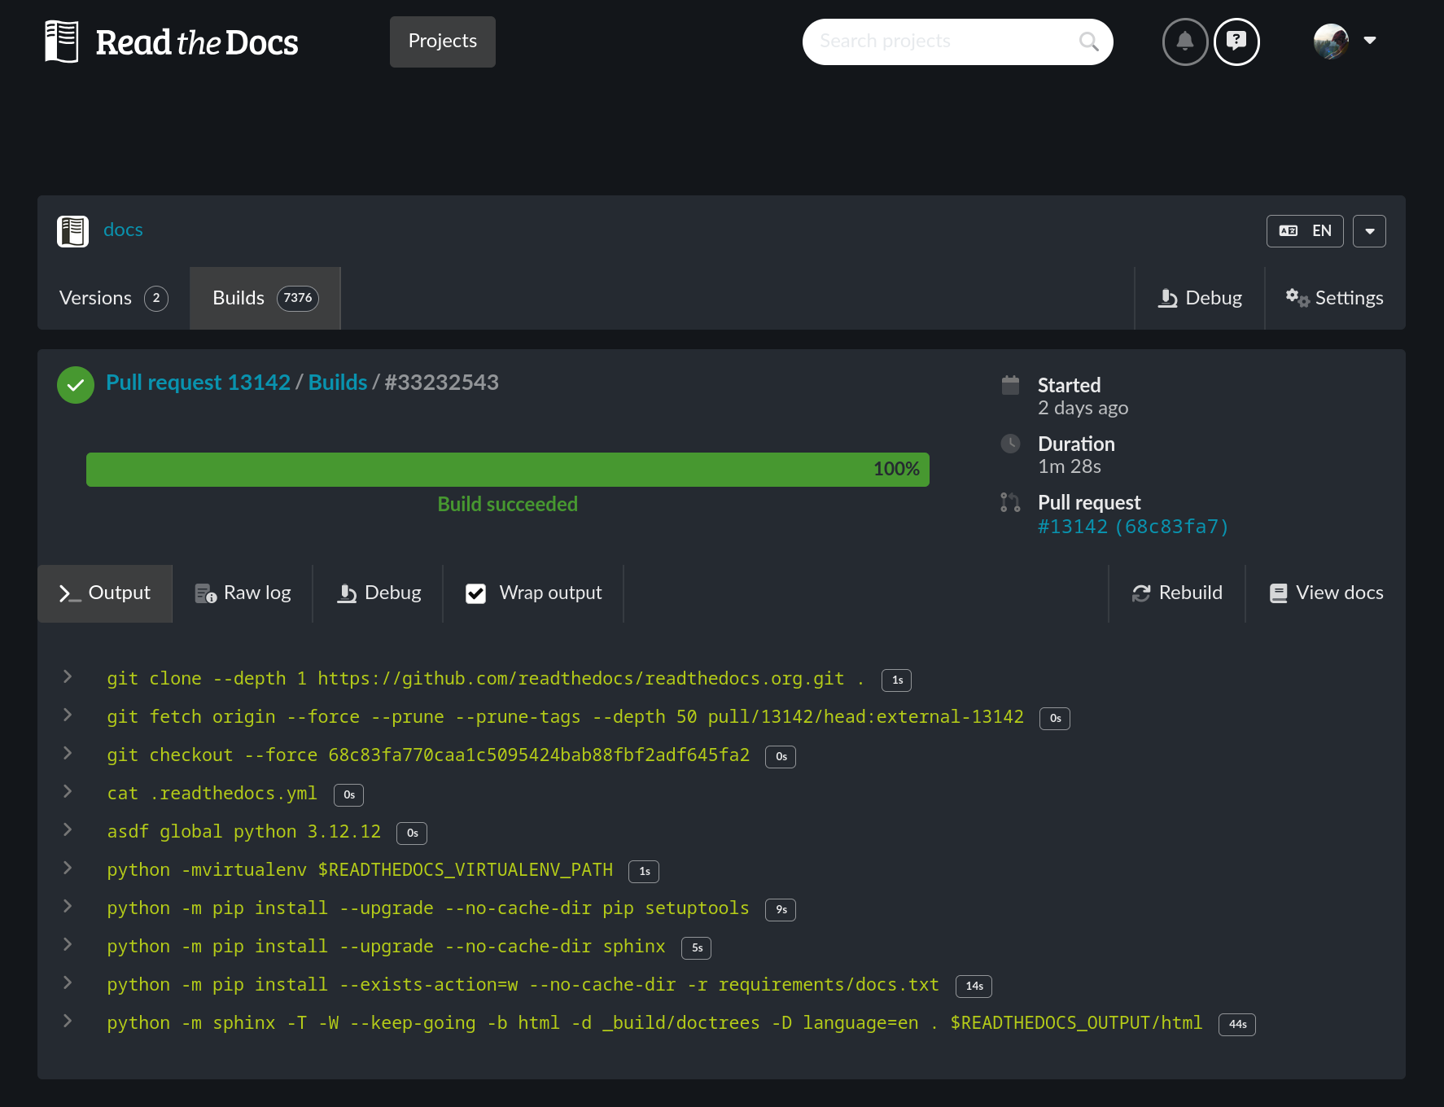Click the git clone command text
Image resolution: width=1444 pixels, height=1107 pixels.
486,679
